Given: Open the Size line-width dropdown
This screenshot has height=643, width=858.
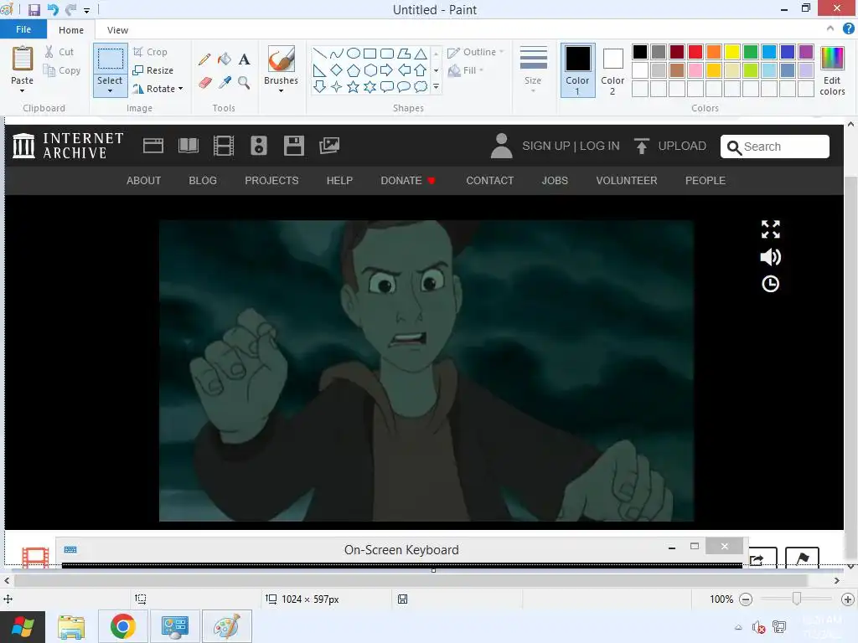Looking at the screenshot, I should (x=533, y=70).
